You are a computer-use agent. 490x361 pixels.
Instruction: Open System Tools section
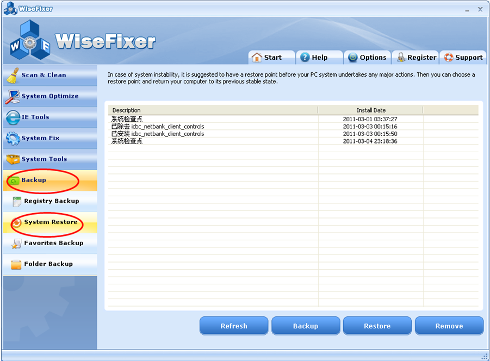point(50,159)
